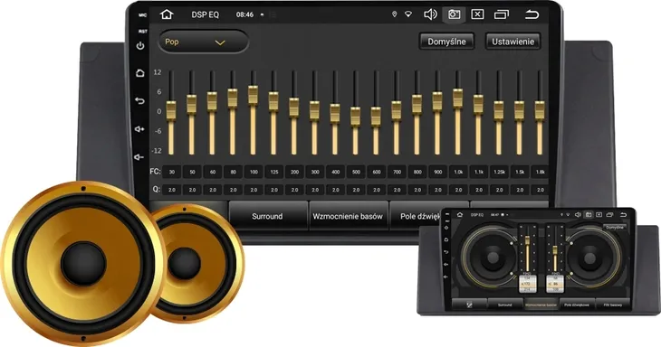
Task: Click the 100 Hz band slider handle
Action: coord(253,95)
